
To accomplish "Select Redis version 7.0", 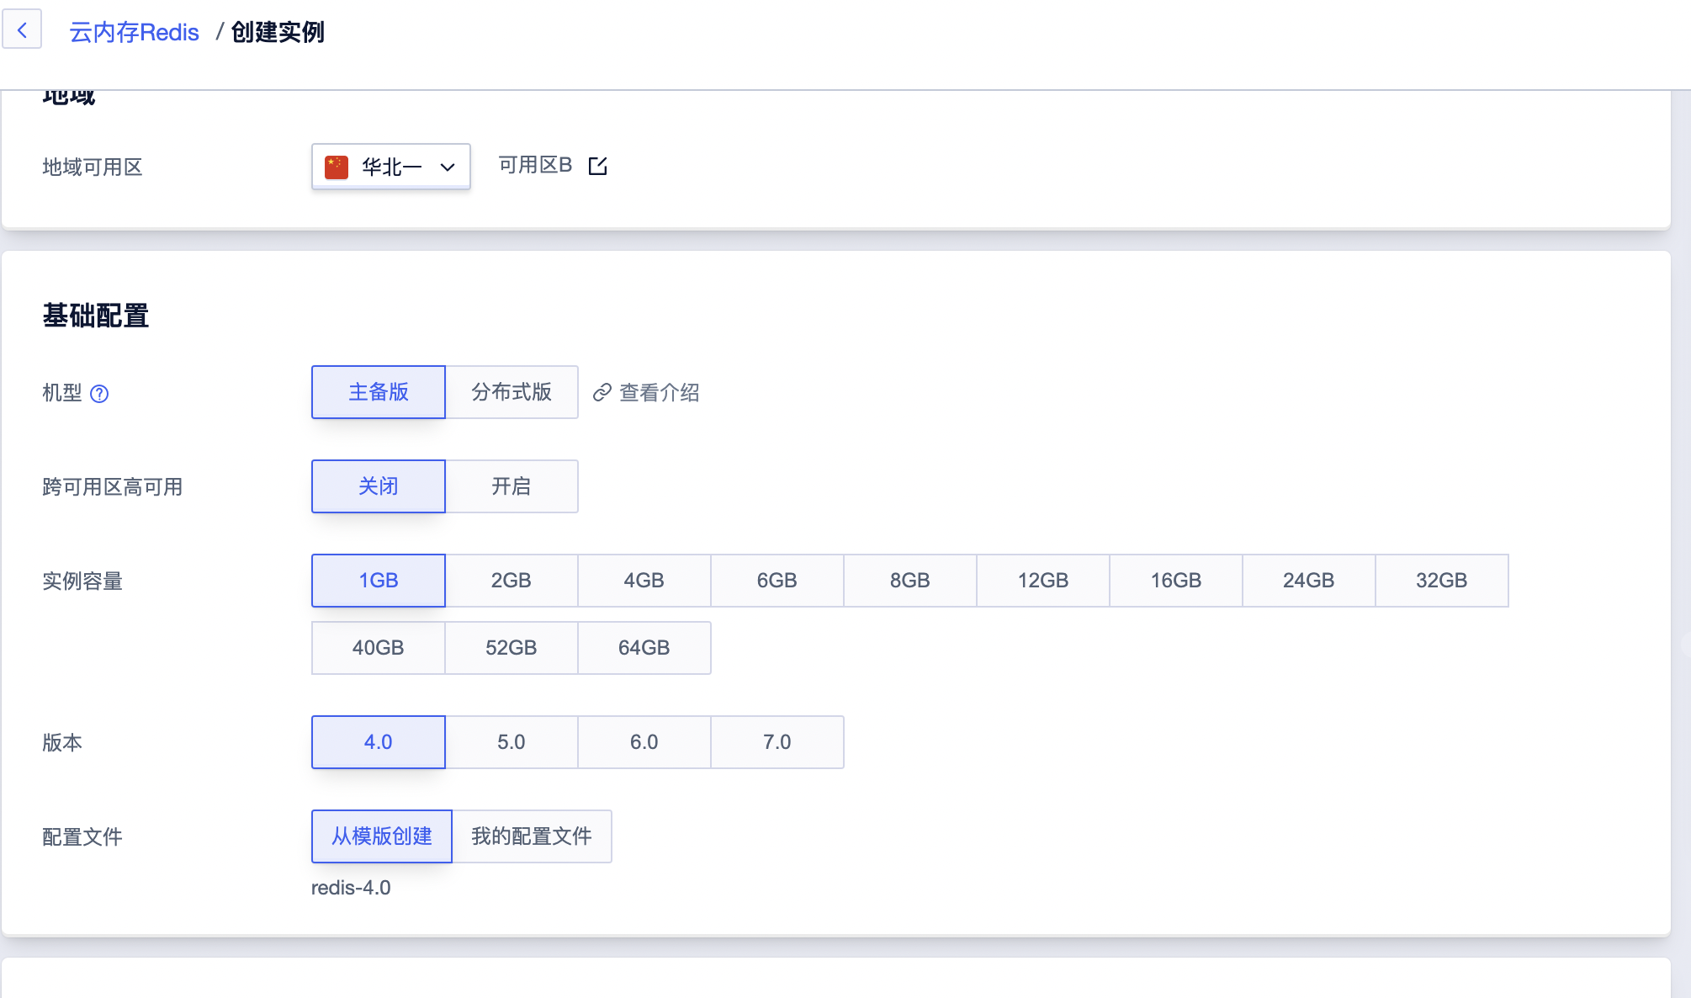I will click(x=777, y=742).
